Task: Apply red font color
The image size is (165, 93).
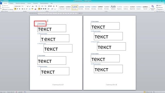Action: 35,9
